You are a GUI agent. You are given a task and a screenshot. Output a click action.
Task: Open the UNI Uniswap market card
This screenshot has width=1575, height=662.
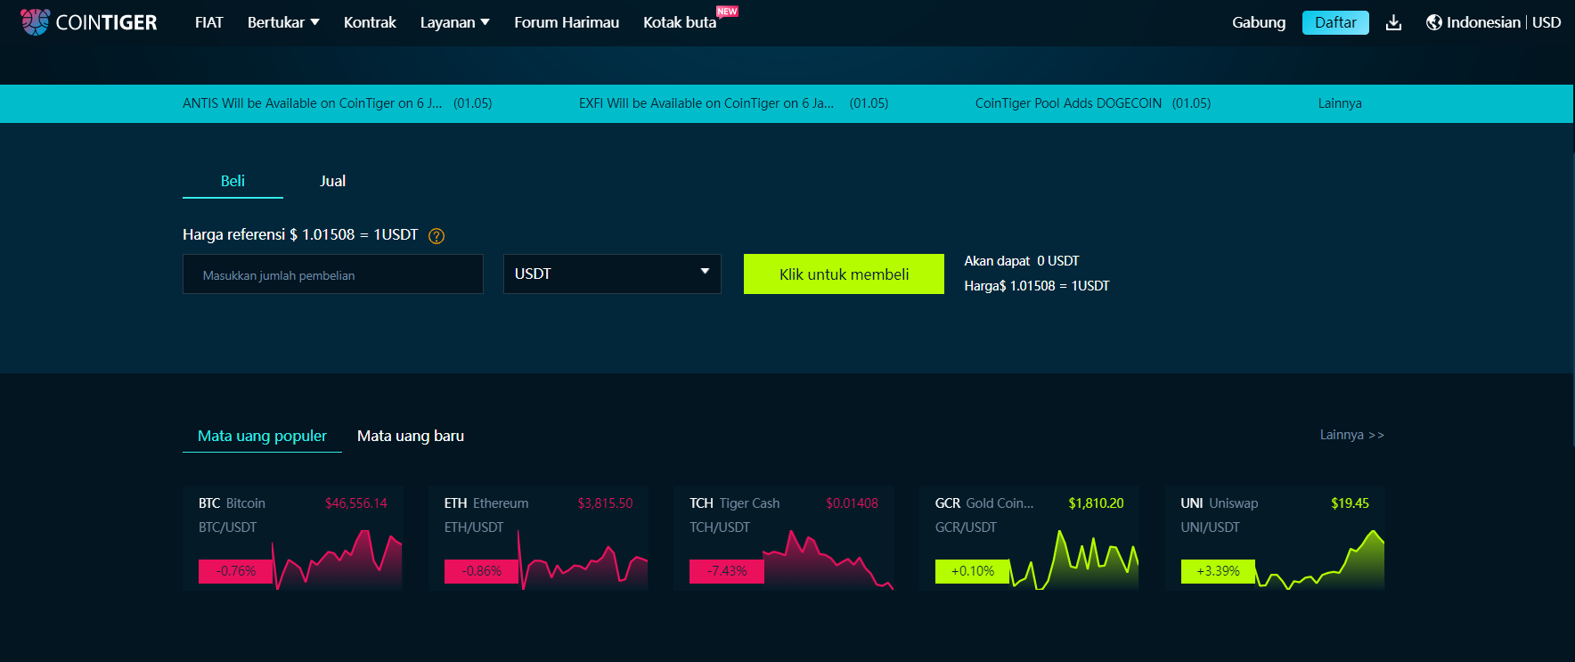pos(1275,538)
